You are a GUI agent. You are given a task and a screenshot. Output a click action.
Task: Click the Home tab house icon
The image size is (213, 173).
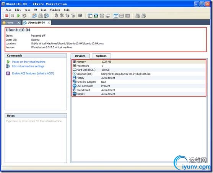point(4,23)
